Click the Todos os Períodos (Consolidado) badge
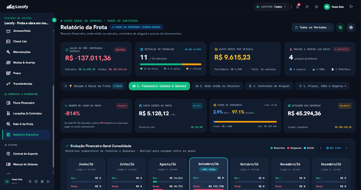Viewport: 361px width, 190px height. (136, 27)
